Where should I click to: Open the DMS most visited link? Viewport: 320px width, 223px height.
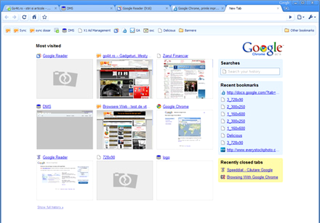point(47,107)
